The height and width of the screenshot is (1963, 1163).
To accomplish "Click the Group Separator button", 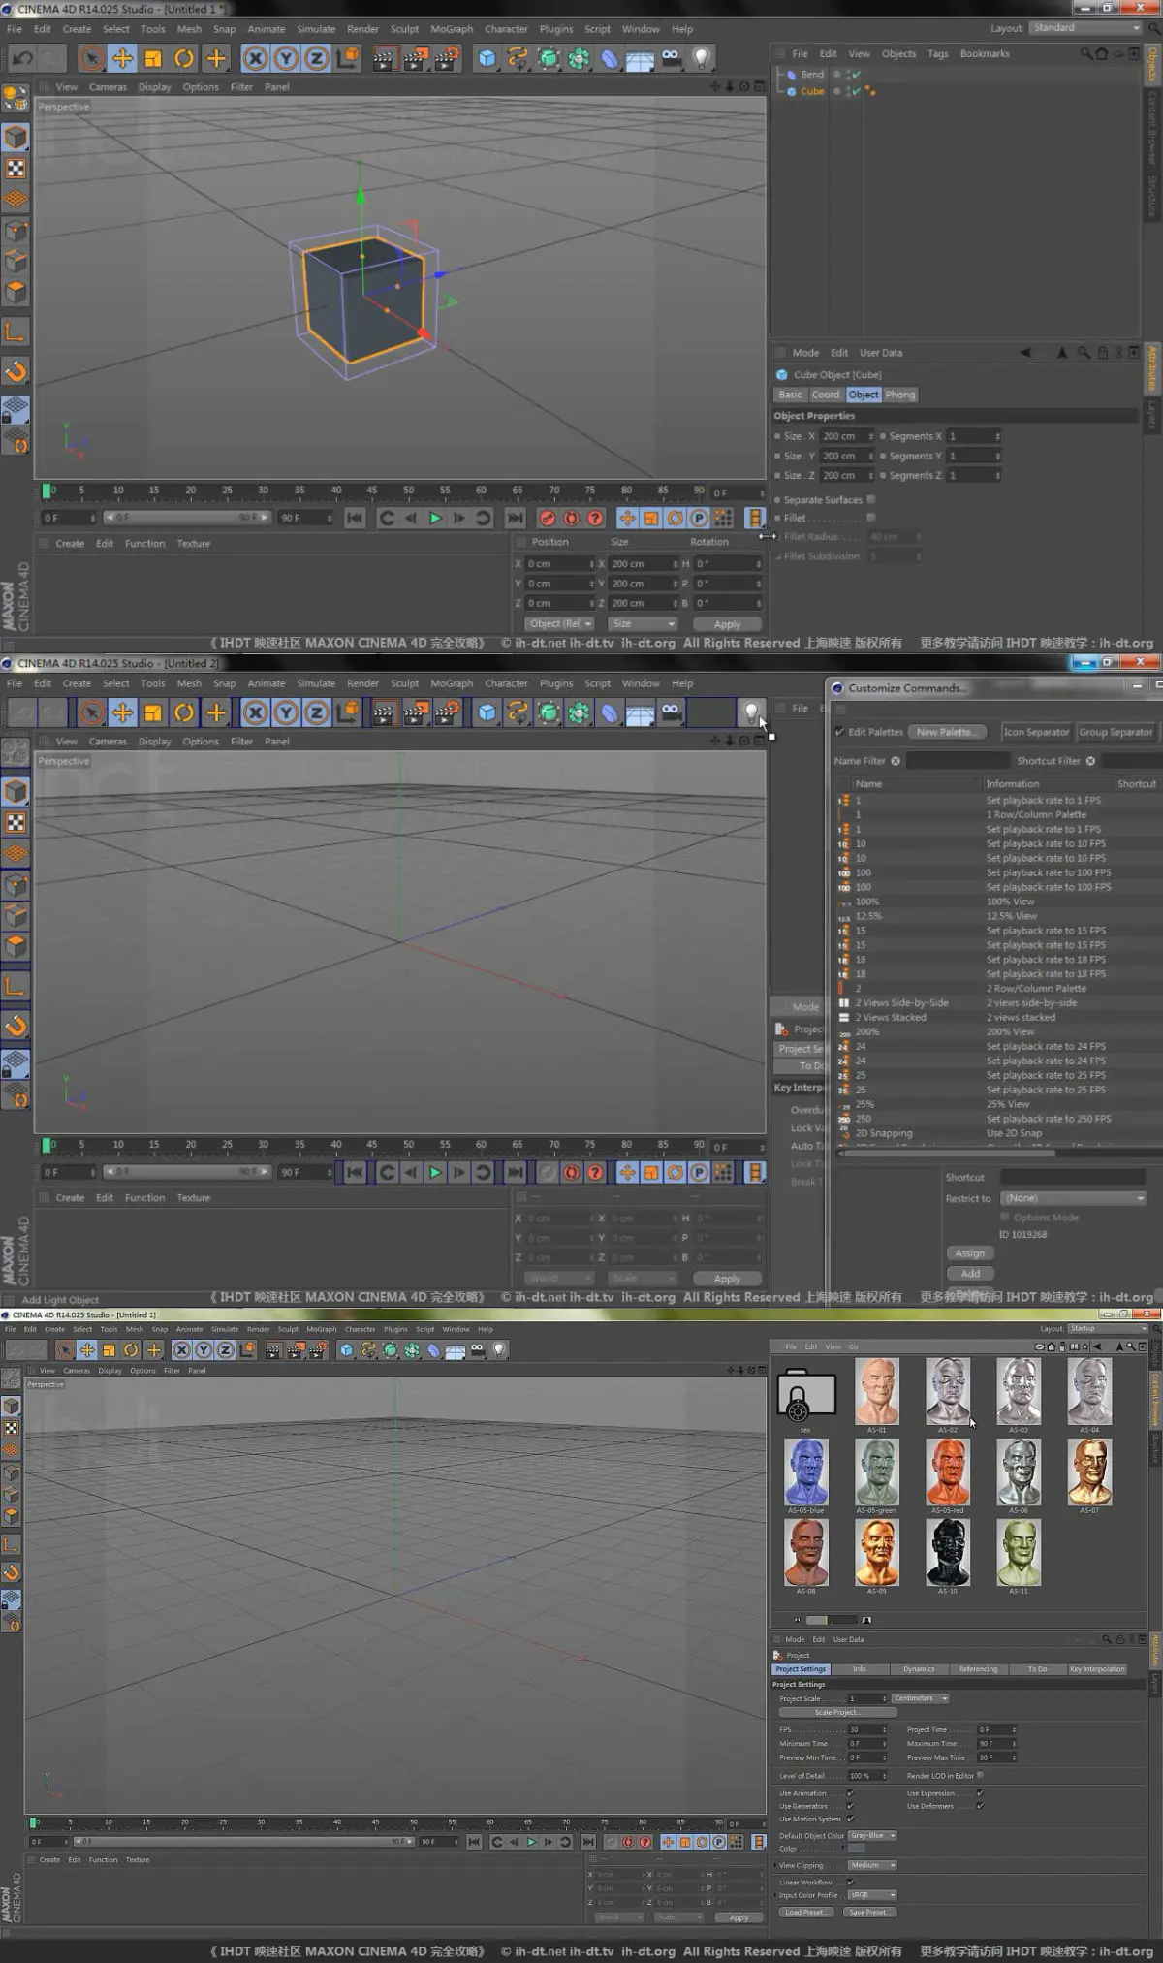I will (x=1116, y=732).
